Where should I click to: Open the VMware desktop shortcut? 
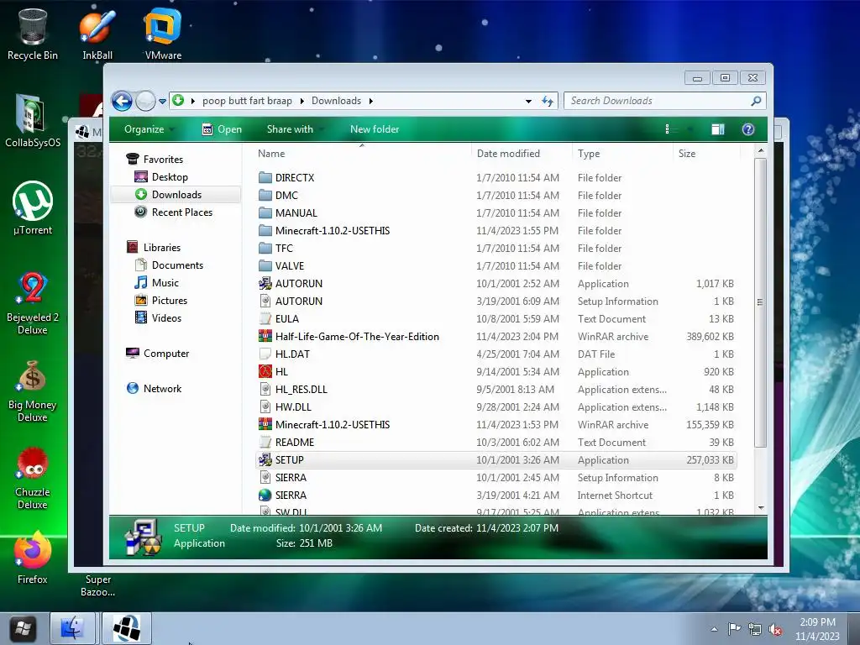pyautogui.click(x=163, y=34)
